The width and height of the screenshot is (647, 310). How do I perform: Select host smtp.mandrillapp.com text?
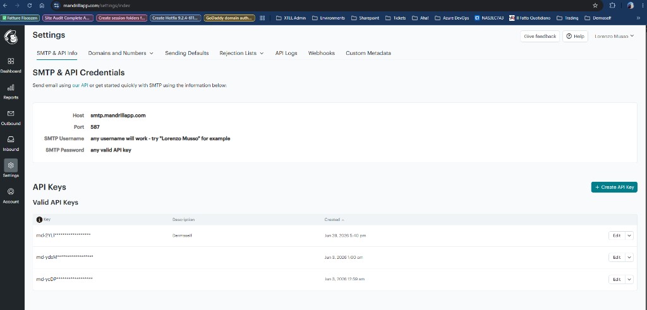point(118,116)
